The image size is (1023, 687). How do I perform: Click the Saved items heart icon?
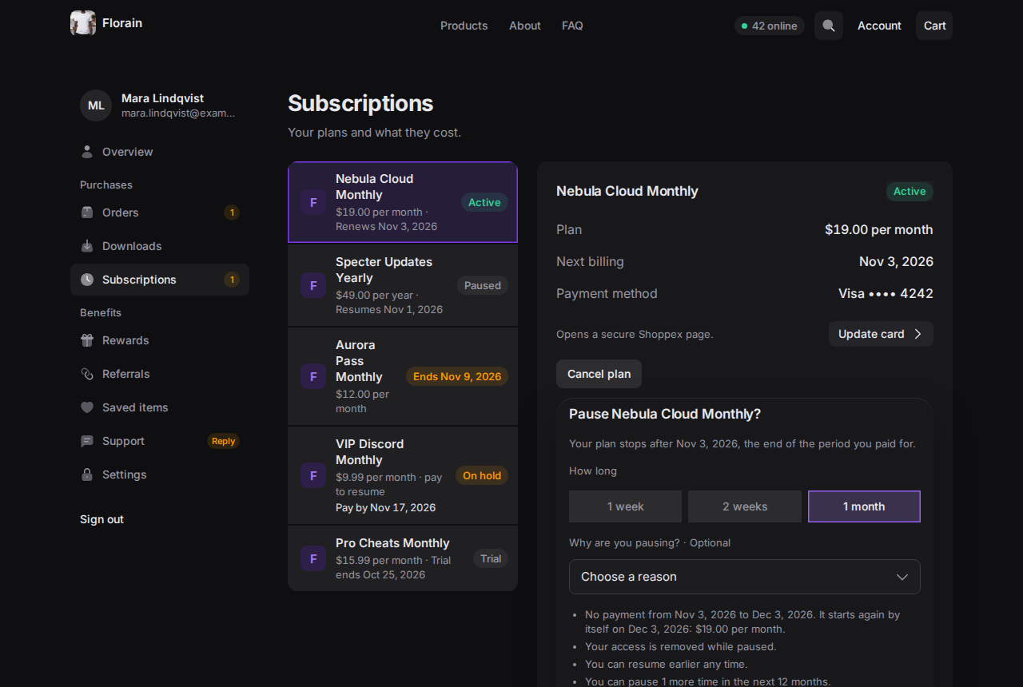pyautogui.click(x=87, y=407)
